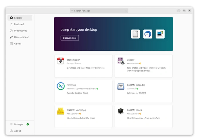200x140 pixels.
Task: Switch to the Development category
Action: pyautogui.click(x=20, y=37)
